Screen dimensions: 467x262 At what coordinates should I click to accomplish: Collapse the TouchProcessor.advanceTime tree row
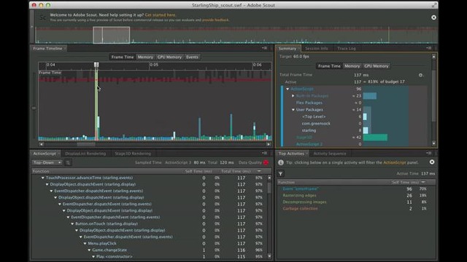pyautogui.click(x=43, y=178)
